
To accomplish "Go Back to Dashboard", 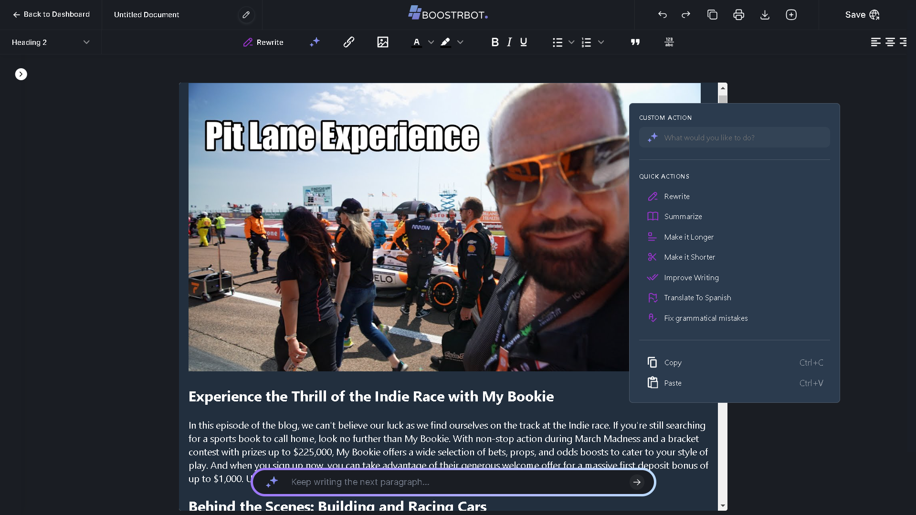I will 51,14.
